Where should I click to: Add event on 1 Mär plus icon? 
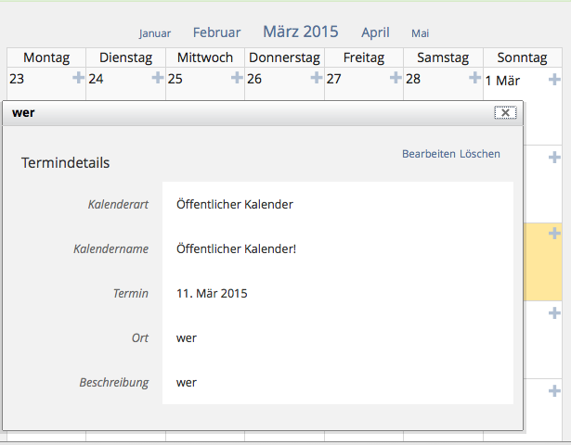(x=554, y=78)
